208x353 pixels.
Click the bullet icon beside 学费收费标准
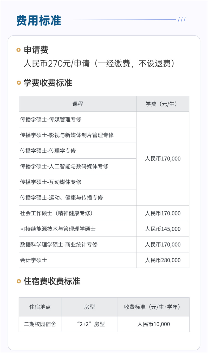pos(18,83)
